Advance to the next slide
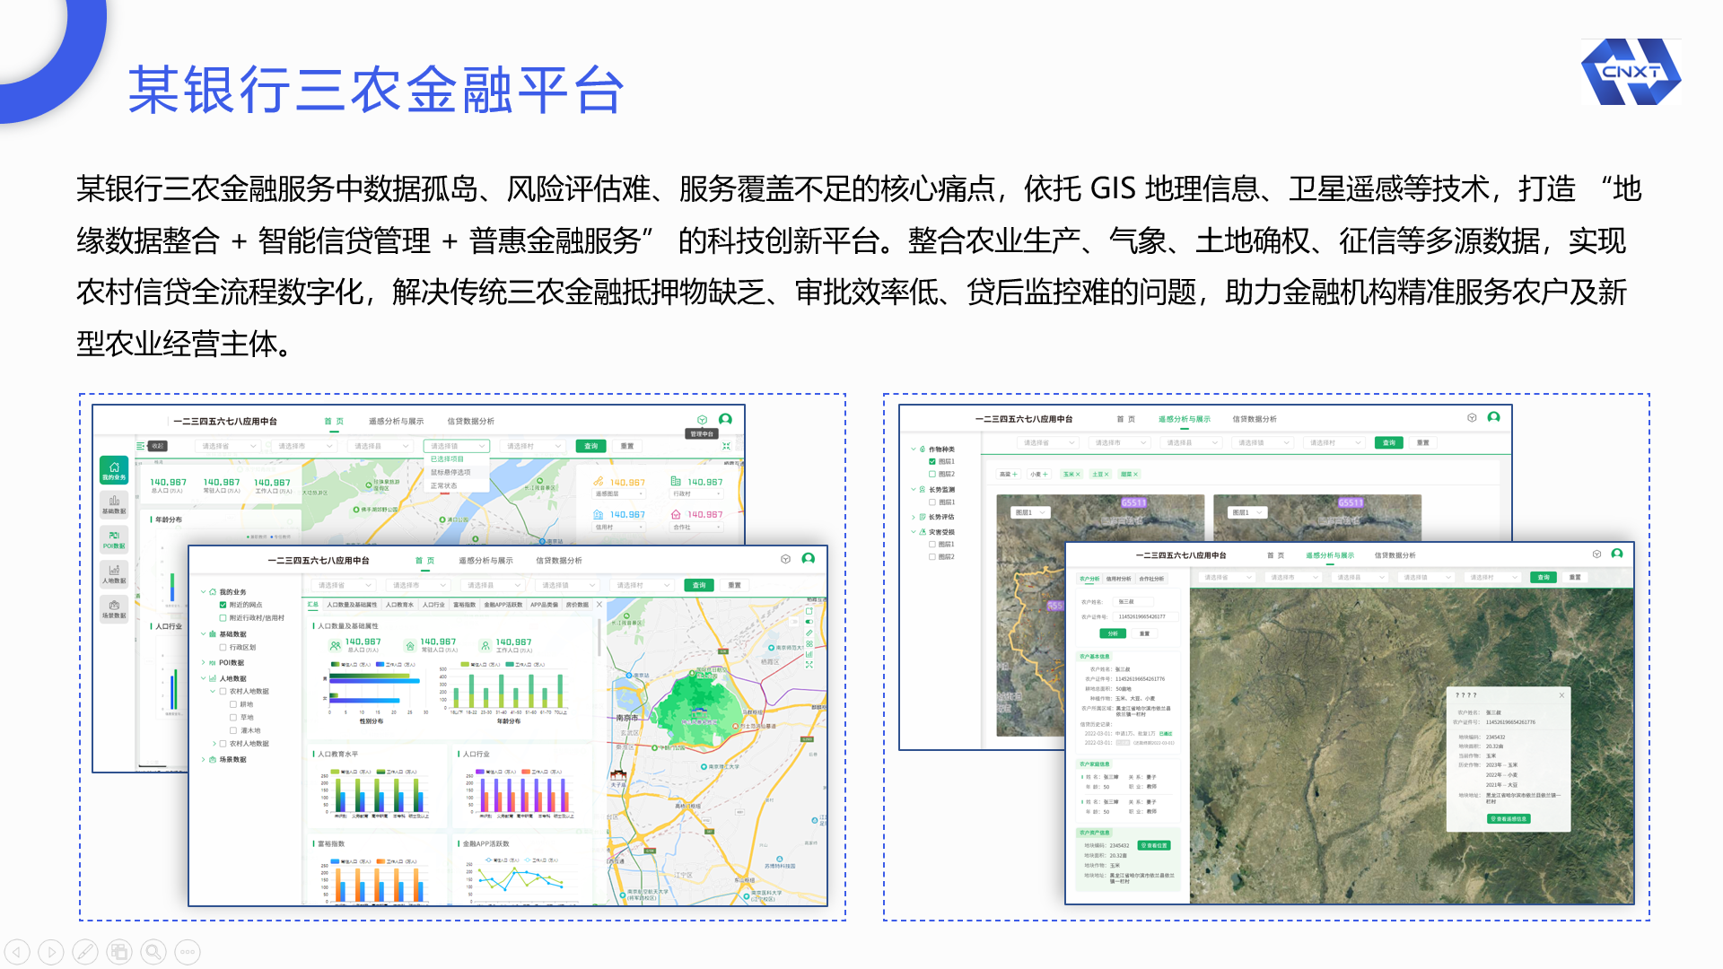The image size is (1723, 969). [51, 952]
